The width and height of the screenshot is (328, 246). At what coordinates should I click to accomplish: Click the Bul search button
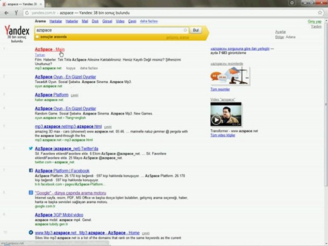(x=195, y=30)
